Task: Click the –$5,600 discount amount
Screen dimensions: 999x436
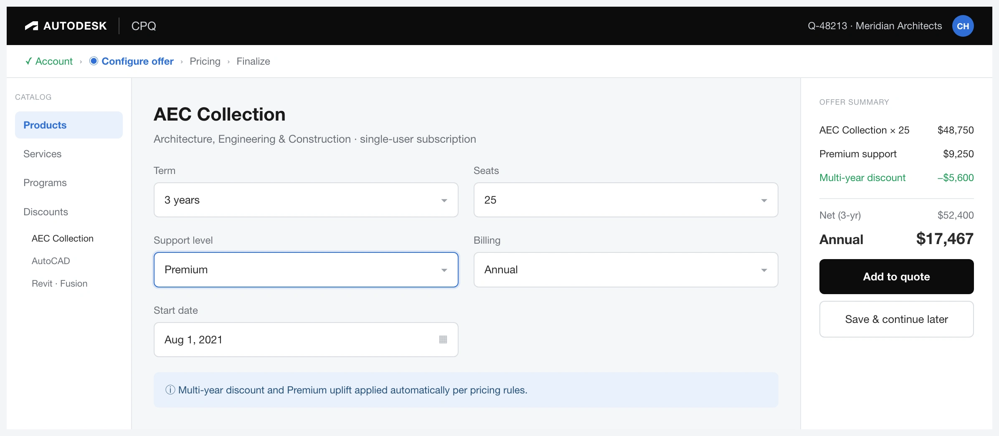Action: (x=956, y=178)
